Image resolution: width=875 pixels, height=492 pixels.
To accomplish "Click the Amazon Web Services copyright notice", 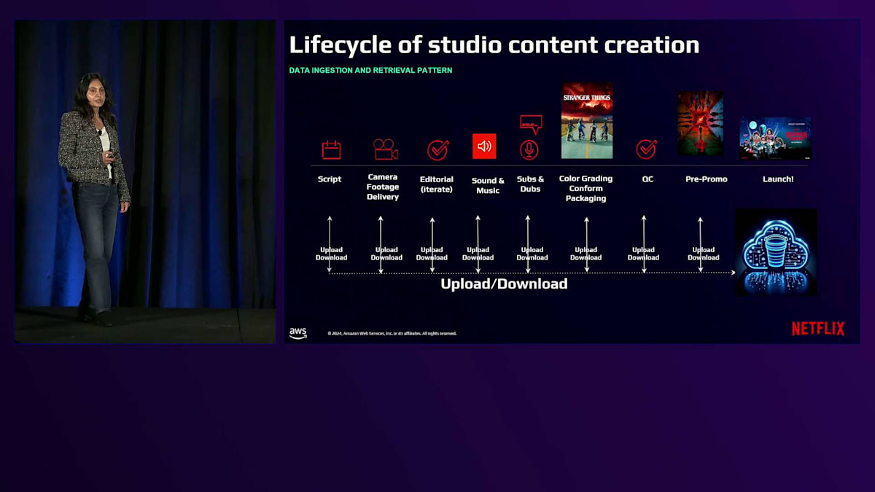I will 392,333.
